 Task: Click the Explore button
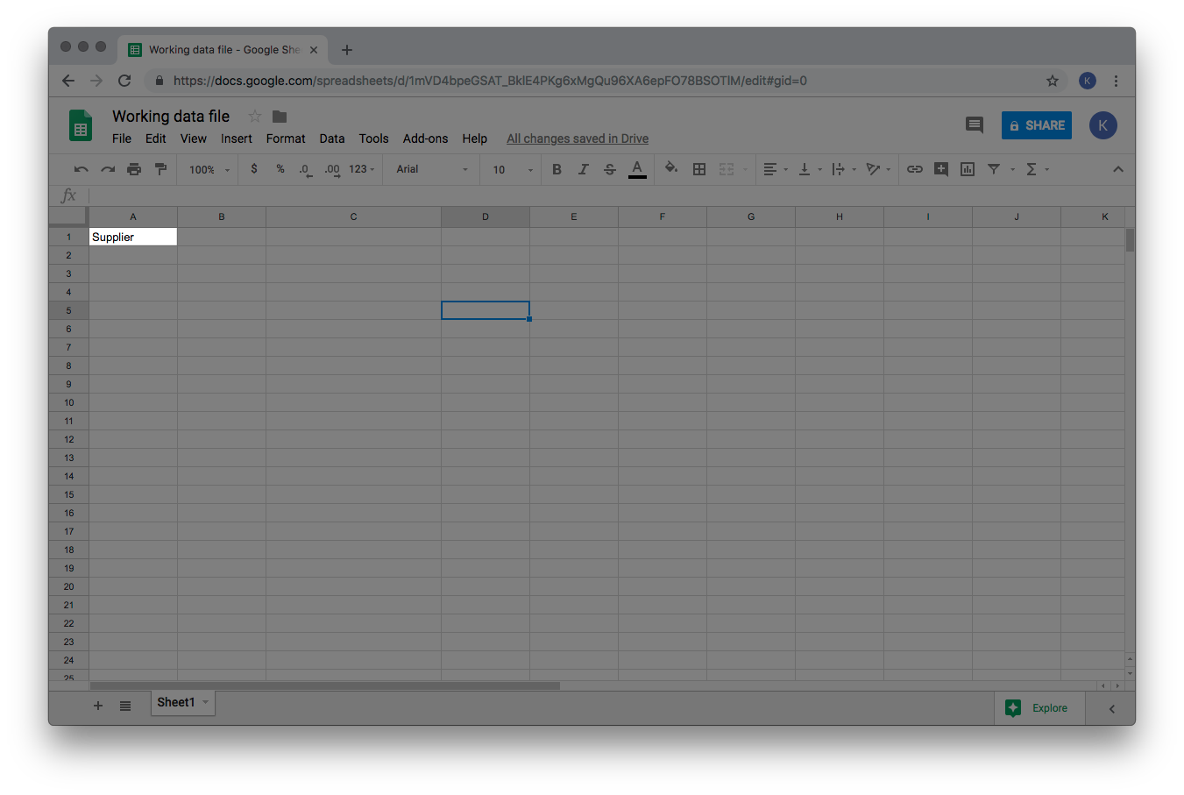(x=1039, y=708)
